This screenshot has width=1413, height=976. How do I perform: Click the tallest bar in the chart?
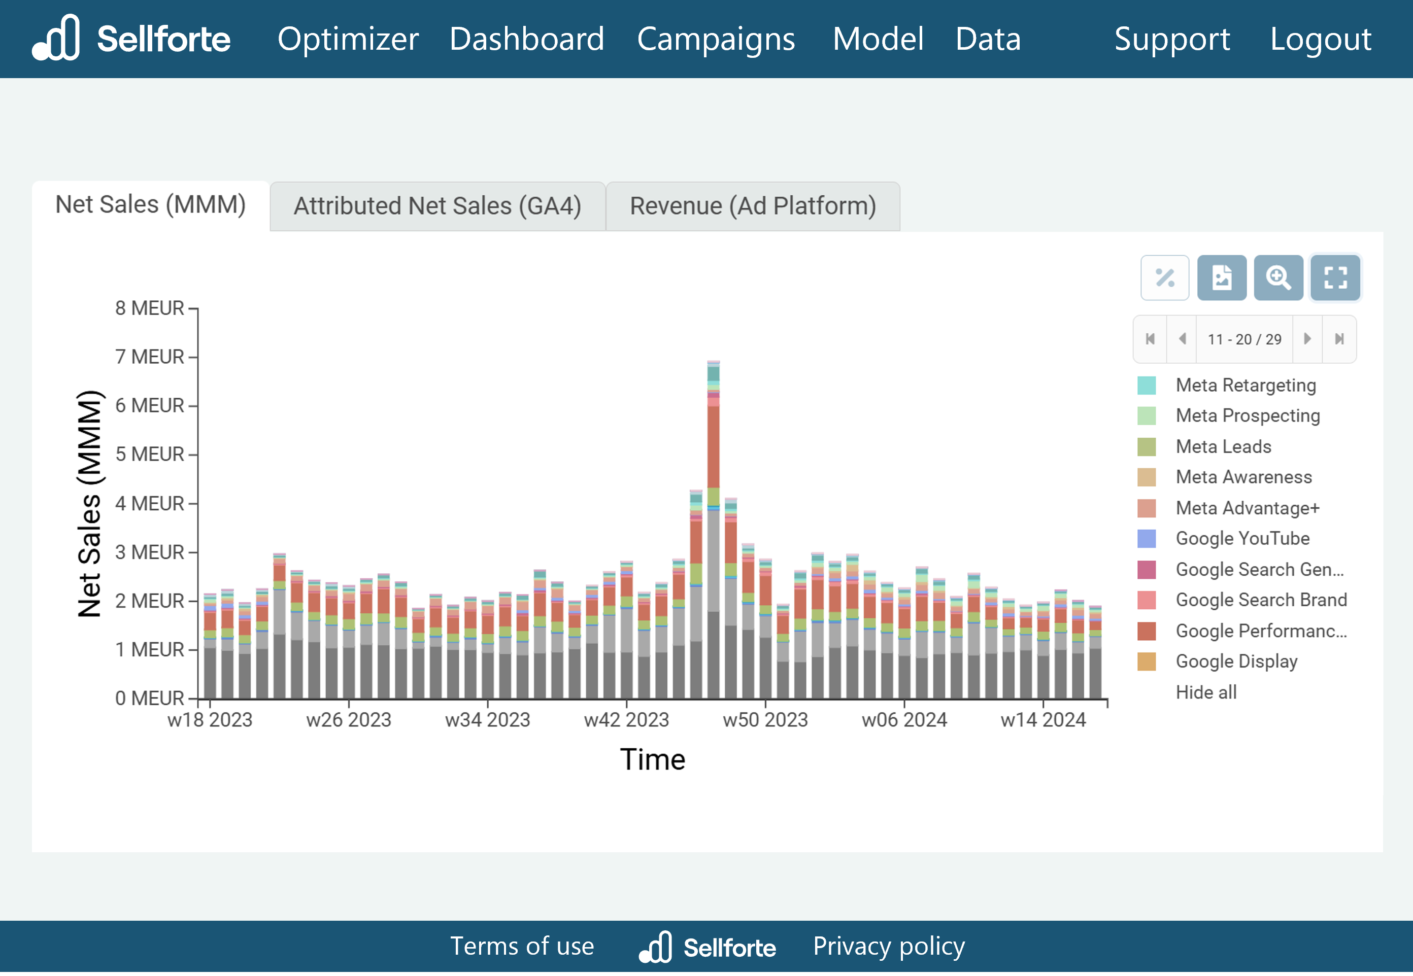click(713, 520)
